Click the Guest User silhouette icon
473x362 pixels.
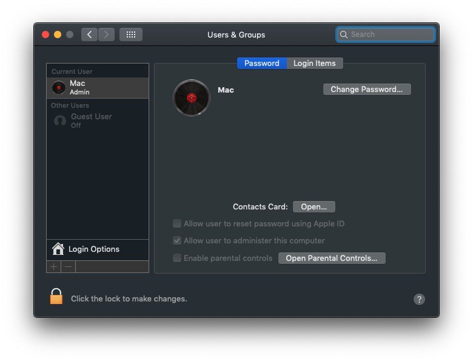pos(59,120)
